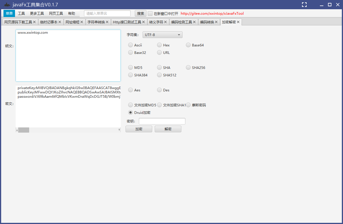
Task: Click the selected Druid加密 radio button
Action: pos(131,112)
